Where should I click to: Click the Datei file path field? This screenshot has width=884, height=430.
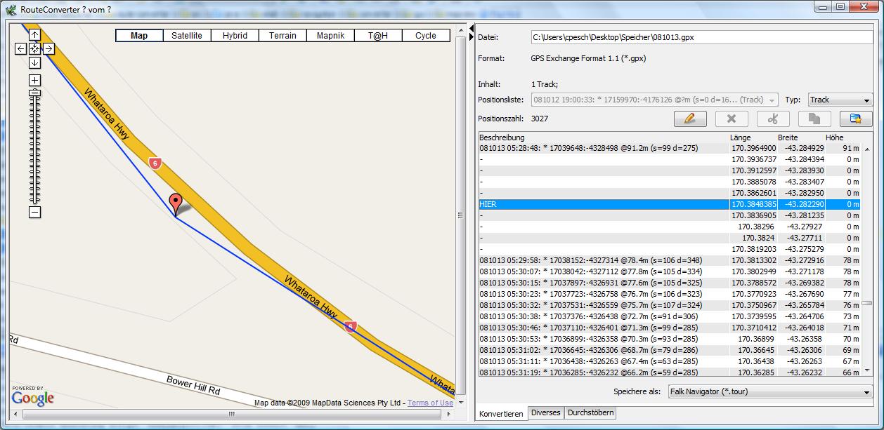pyautogui.click(x=701, y=37)
